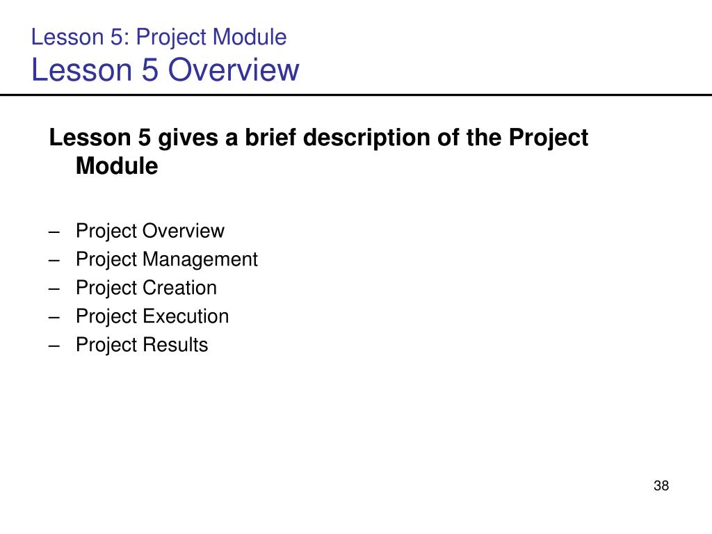
Task: Click the 'Project Overview' bullet text
Action: (150, 231)
